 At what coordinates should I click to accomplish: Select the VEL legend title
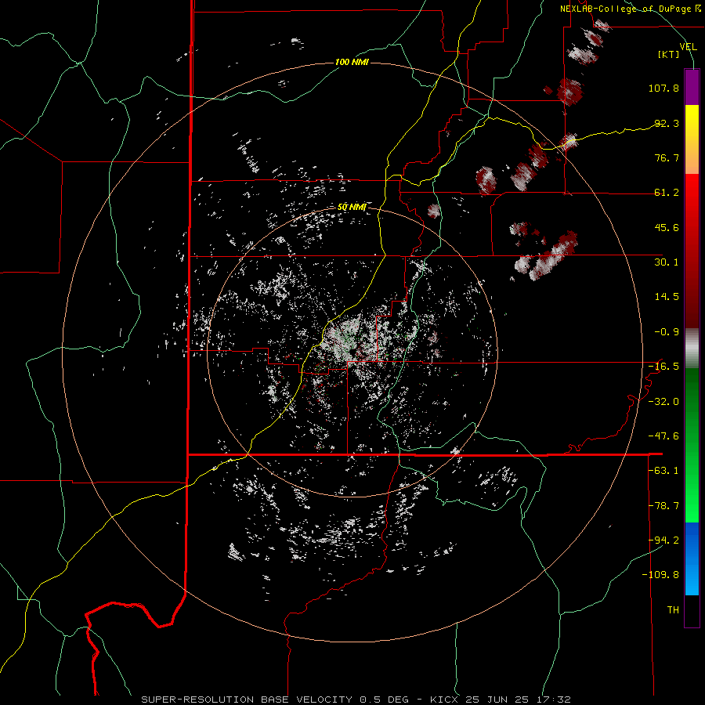point(688,46)
